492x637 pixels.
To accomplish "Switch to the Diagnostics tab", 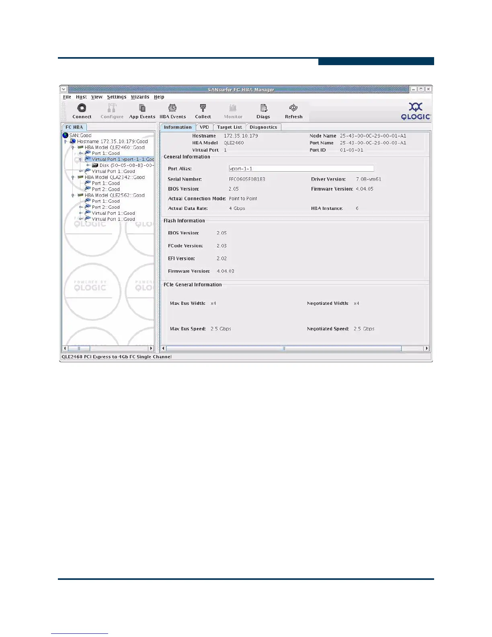I will tap(263, 127).
